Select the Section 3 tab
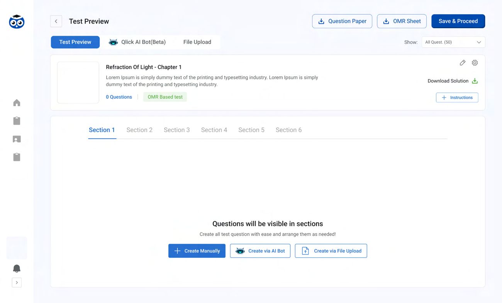Image resolution: width=502 pixels, height=303 pixels. tap(176, 130)
